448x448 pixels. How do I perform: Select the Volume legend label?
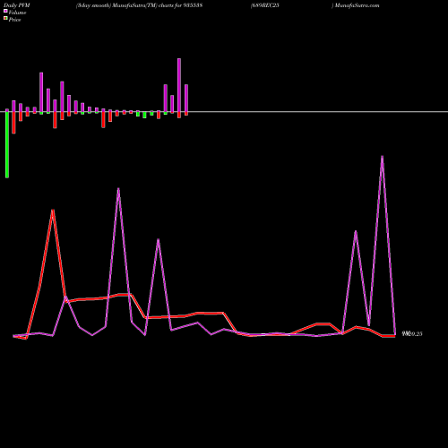pyautogui.click(x=17, y=13)
